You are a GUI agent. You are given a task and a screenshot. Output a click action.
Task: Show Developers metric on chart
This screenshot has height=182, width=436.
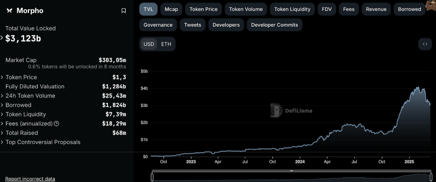226,25
